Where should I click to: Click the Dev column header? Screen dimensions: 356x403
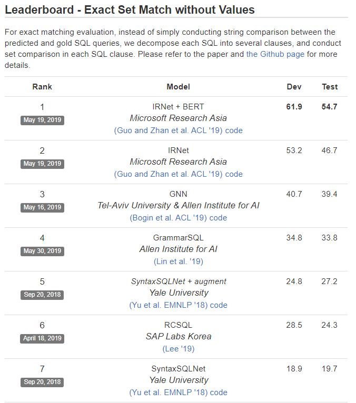pyautogui.click(x=294, y=87)
